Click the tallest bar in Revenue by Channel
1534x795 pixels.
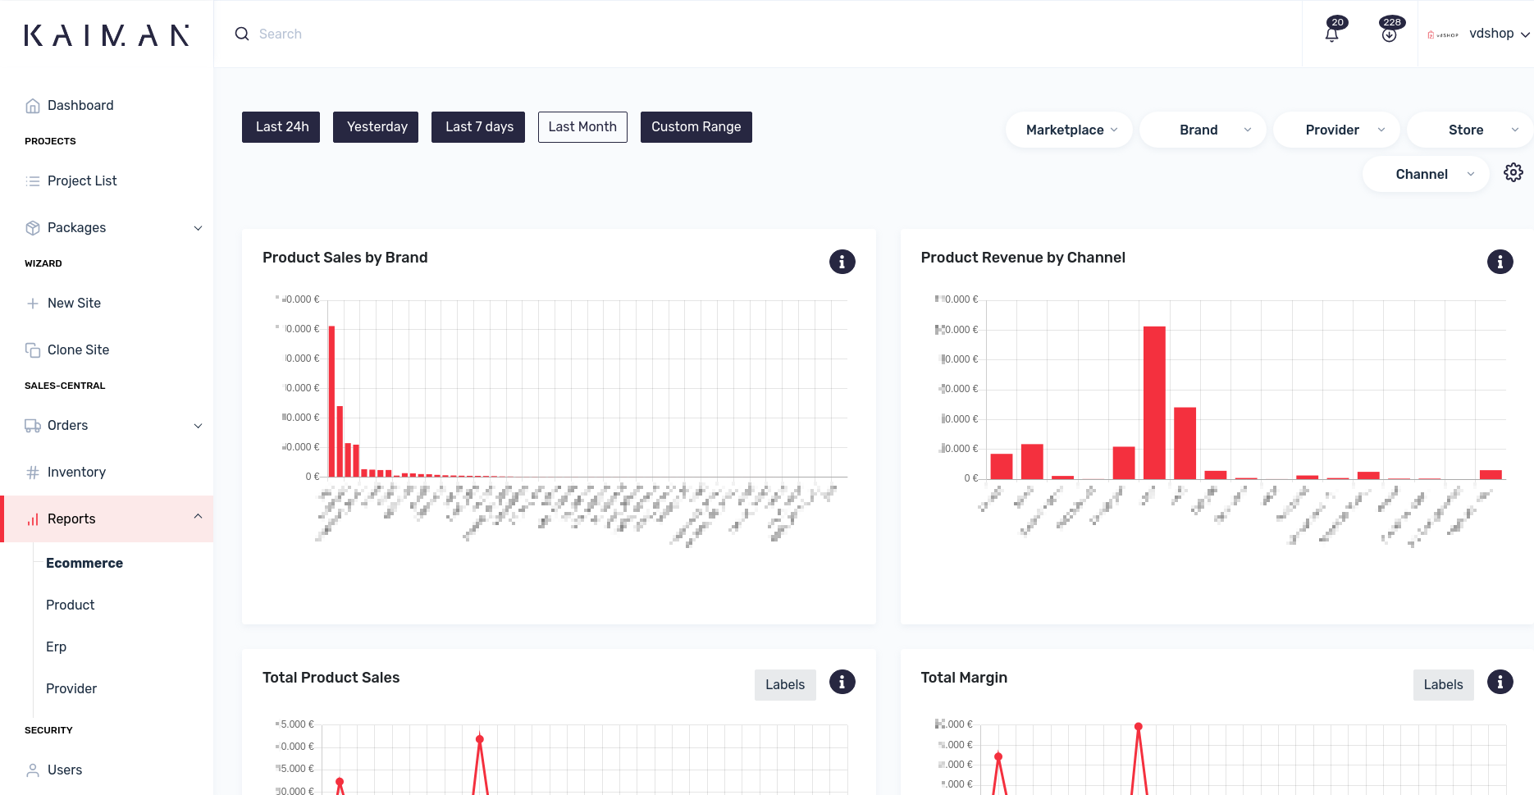click(1154, 402)
